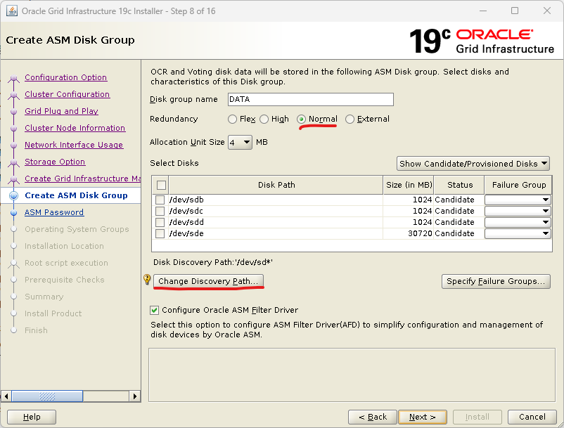Screen dimensions: 564x428
Task: Go to Cluster Node Information step
Action: click(x=75, y=129)
